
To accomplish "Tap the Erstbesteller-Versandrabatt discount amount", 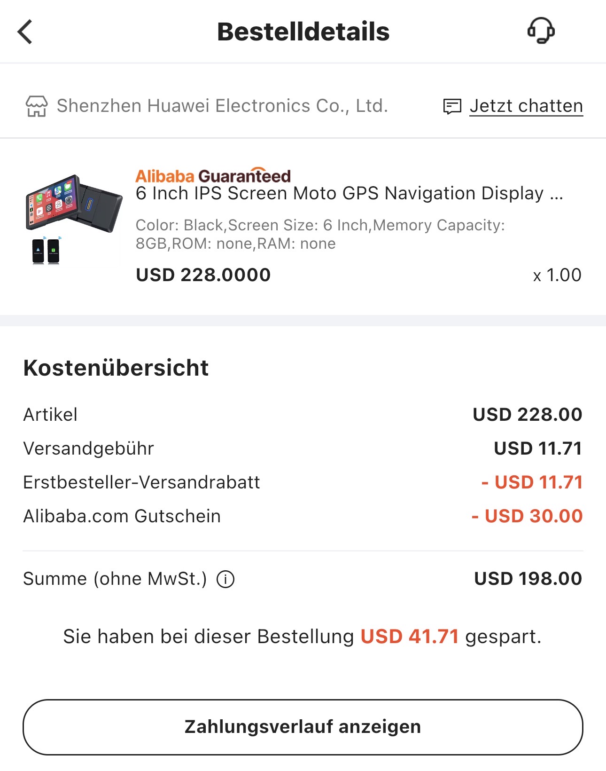I will tap(532, 482).
